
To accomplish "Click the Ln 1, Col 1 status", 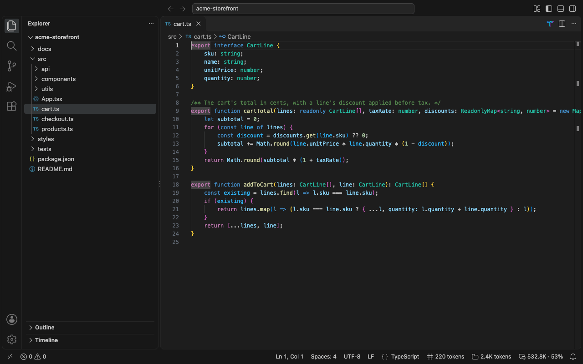I will click(290, 357).
